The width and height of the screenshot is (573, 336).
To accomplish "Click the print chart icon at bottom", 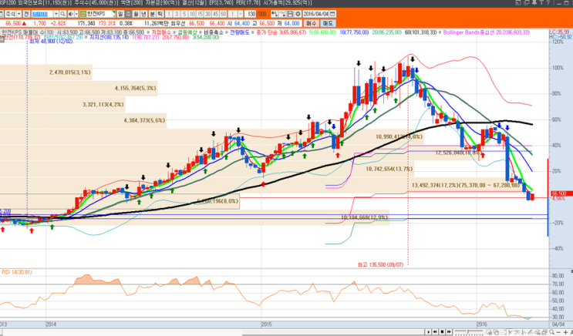I will (x=544, y=331).
